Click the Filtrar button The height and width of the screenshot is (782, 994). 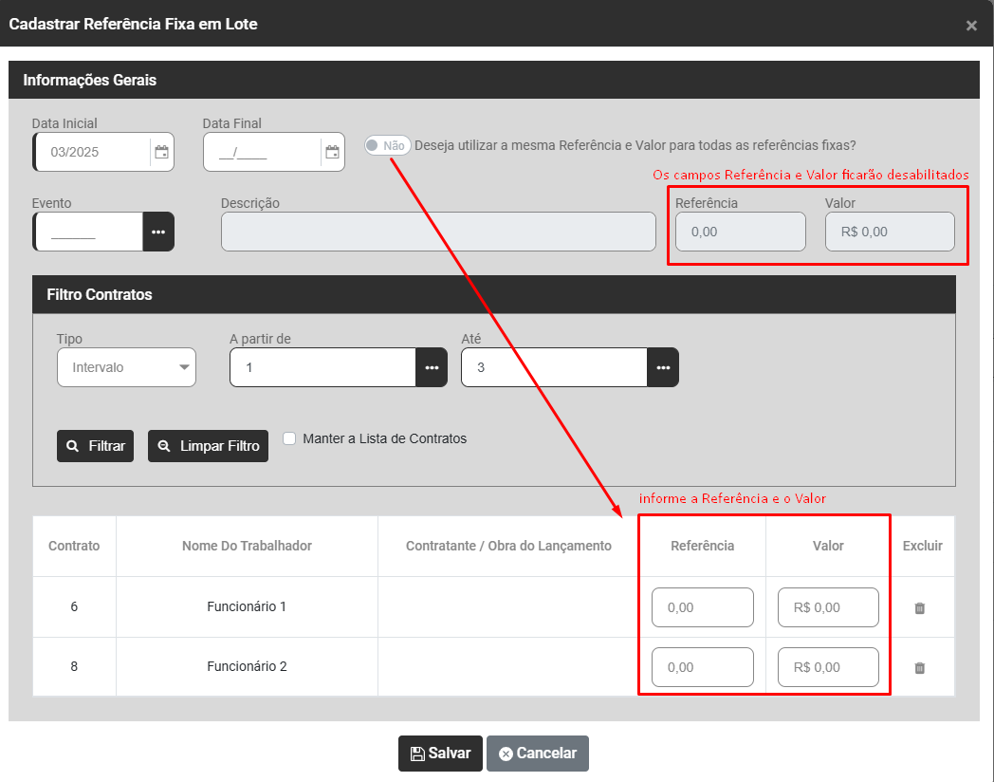pyautogui.click(x=96, y=446)
